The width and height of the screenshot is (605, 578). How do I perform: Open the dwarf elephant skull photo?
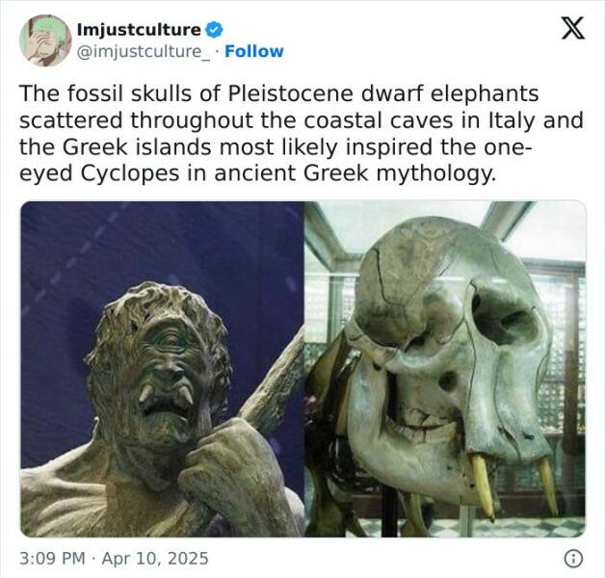[445, 369]
